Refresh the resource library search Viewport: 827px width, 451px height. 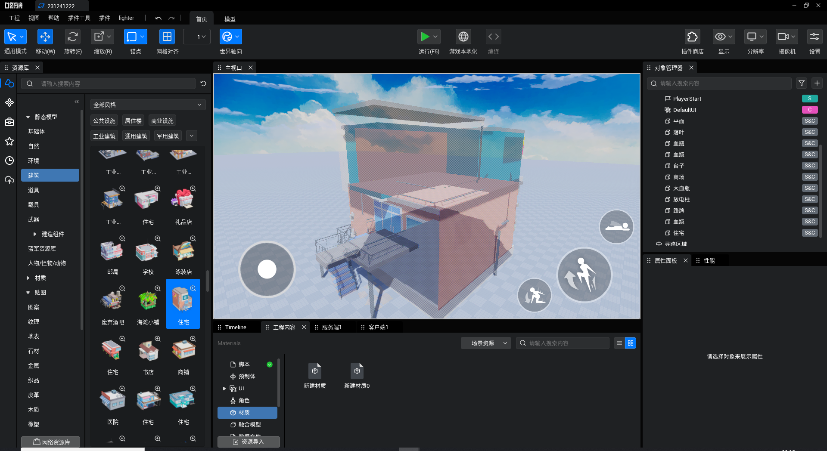pyautogui.click(x=203, y=83)
